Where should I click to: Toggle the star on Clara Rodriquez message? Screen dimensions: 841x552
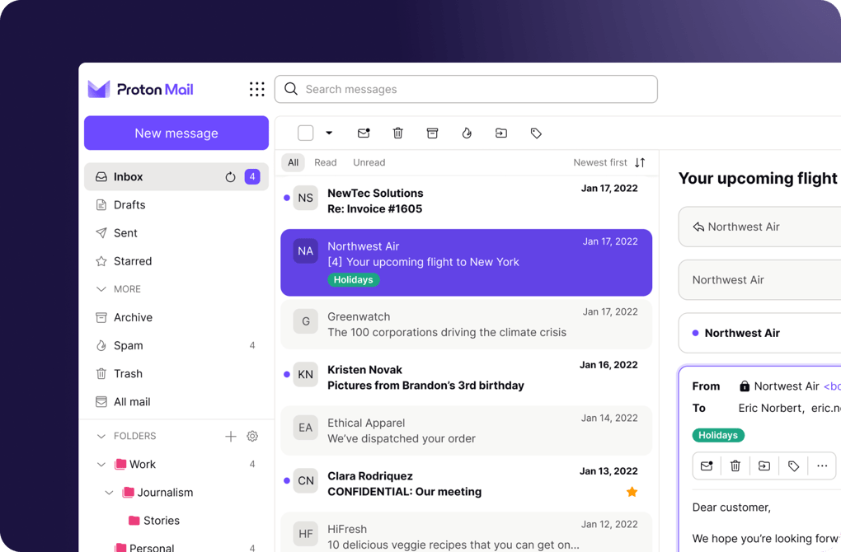coord(632,492)
